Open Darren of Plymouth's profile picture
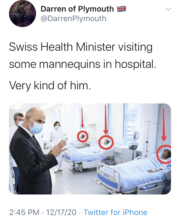The height and width of the screenshot is (219, 180). point(22,14)
